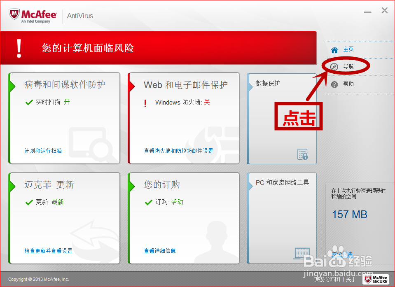
Task: Minimize the McAfee window
Action: click(367, 12)
